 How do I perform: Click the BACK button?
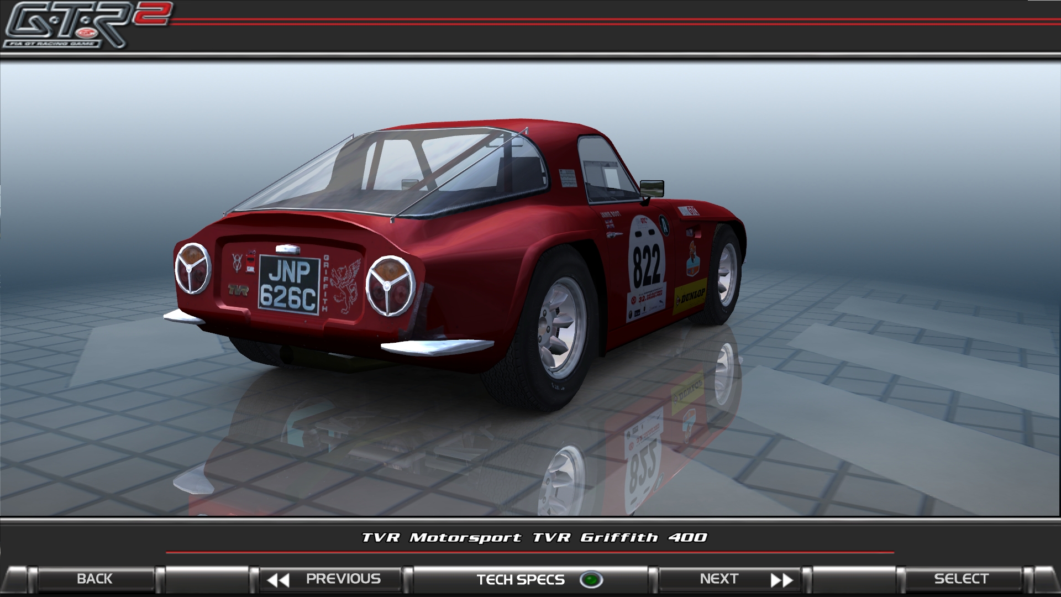[95, 579]
